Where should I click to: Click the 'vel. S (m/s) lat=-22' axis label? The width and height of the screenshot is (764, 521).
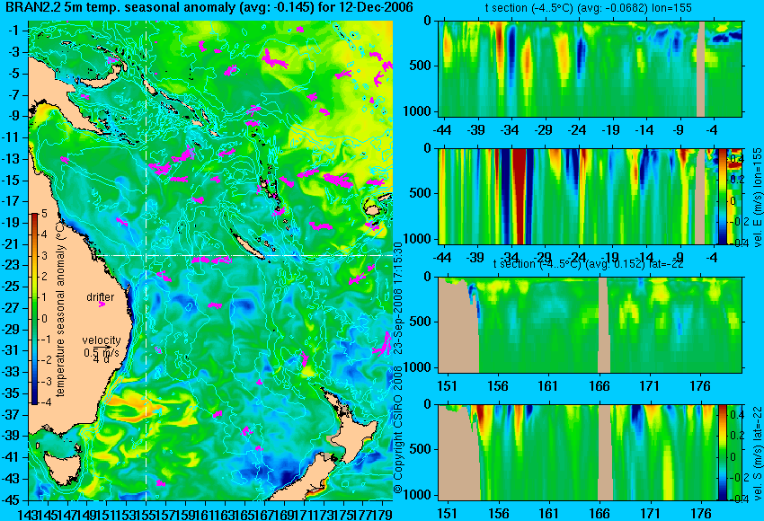(x=757, y=453)
